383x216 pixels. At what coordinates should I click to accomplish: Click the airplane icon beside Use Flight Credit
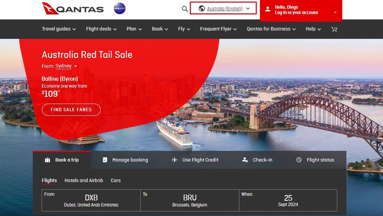tap(175, 160)
